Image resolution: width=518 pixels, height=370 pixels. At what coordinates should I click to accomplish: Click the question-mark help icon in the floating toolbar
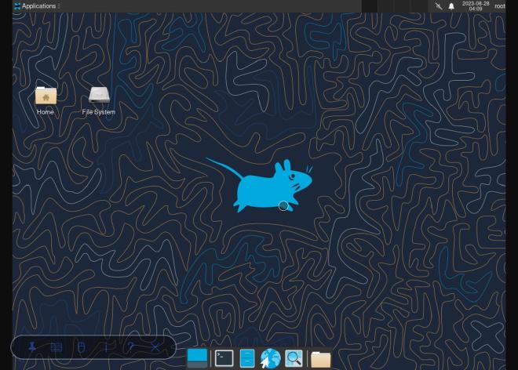click(131, 347)
